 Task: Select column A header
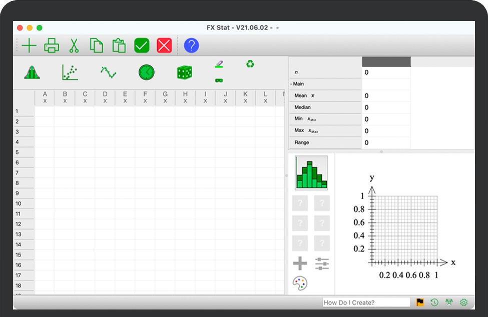45,97
